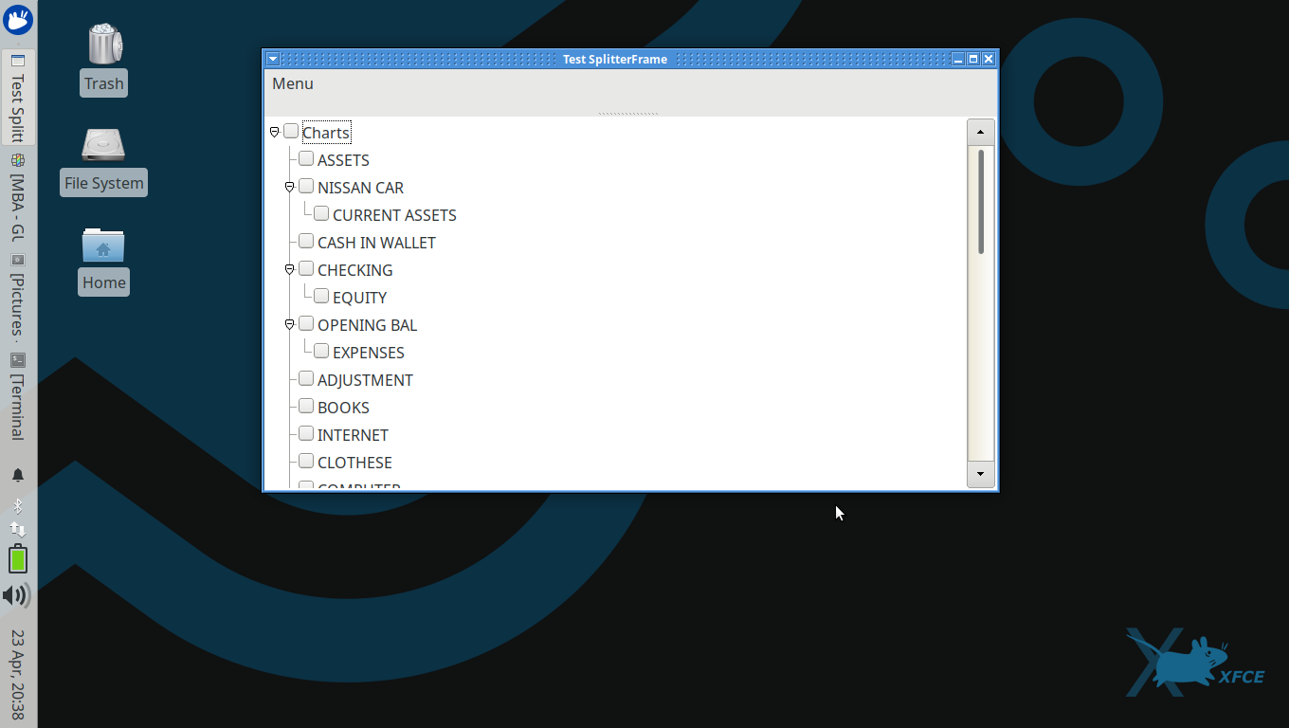Switch to Terminal window in the panel
The height and width of the screenshot is (728, 1289).
point(18,398)
